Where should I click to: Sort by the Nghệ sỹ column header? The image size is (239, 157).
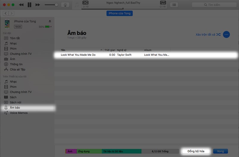(122, 50)
